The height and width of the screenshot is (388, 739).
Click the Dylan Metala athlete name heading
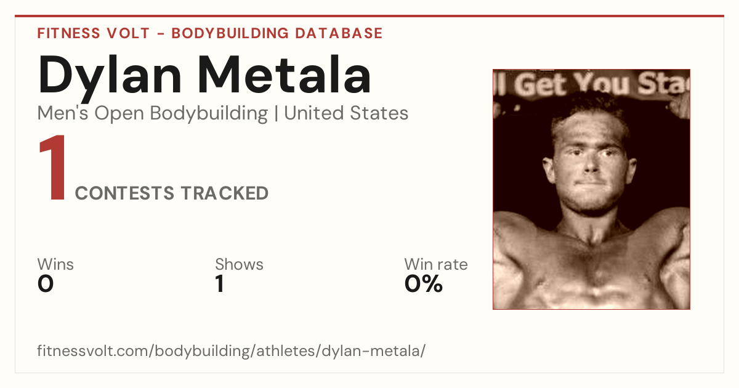204,75
